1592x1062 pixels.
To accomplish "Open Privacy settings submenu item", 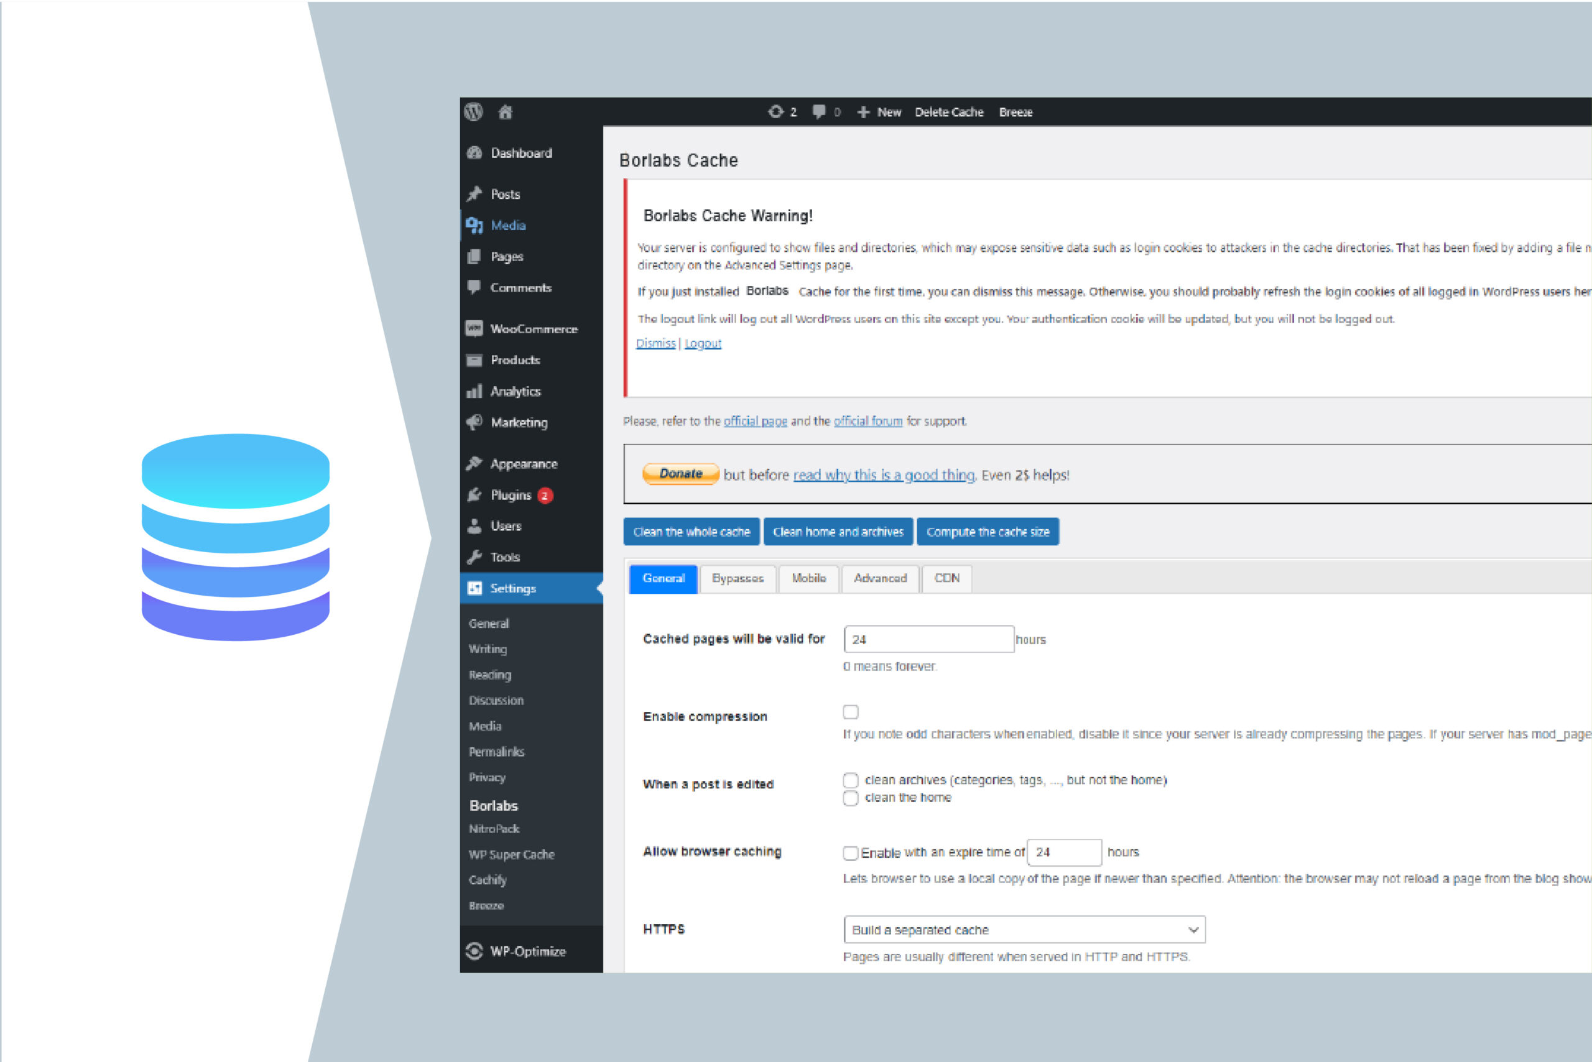I will (487, 778).
